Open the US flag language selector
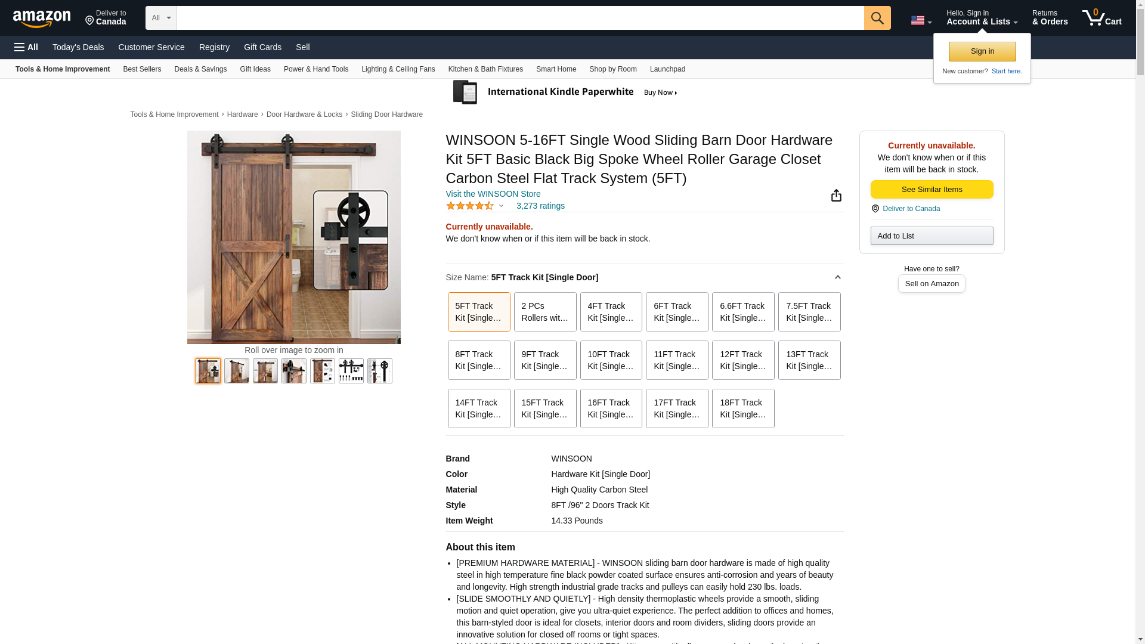This screenshot has height=644, width=1145. click(x=921, y=20)
